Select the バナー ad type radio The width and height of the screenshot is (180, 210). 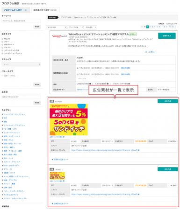click(2, 42)
